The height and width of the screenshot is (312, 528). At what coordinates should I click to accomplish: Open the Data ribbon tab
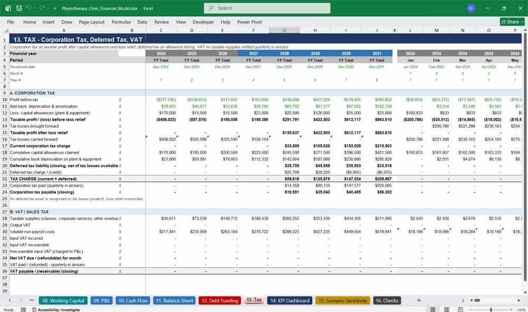pyautogui.click(x=142, y=22)
